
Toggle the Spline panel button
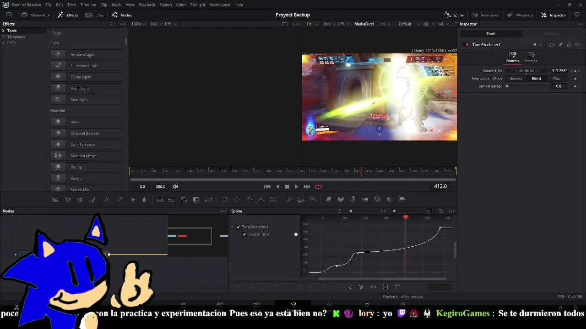(454, 15)
